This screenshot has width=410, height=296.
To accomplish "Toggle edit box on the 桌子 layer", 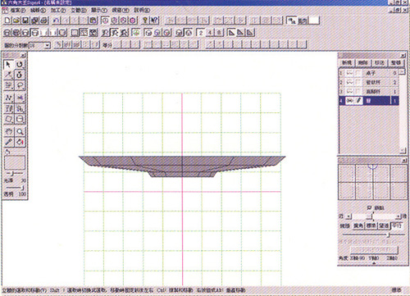I will pos(358,73).
